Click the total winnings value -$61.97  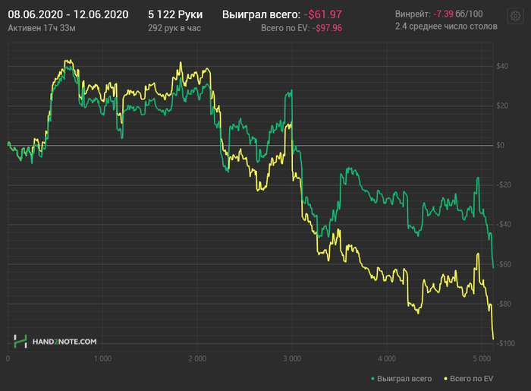322,14
